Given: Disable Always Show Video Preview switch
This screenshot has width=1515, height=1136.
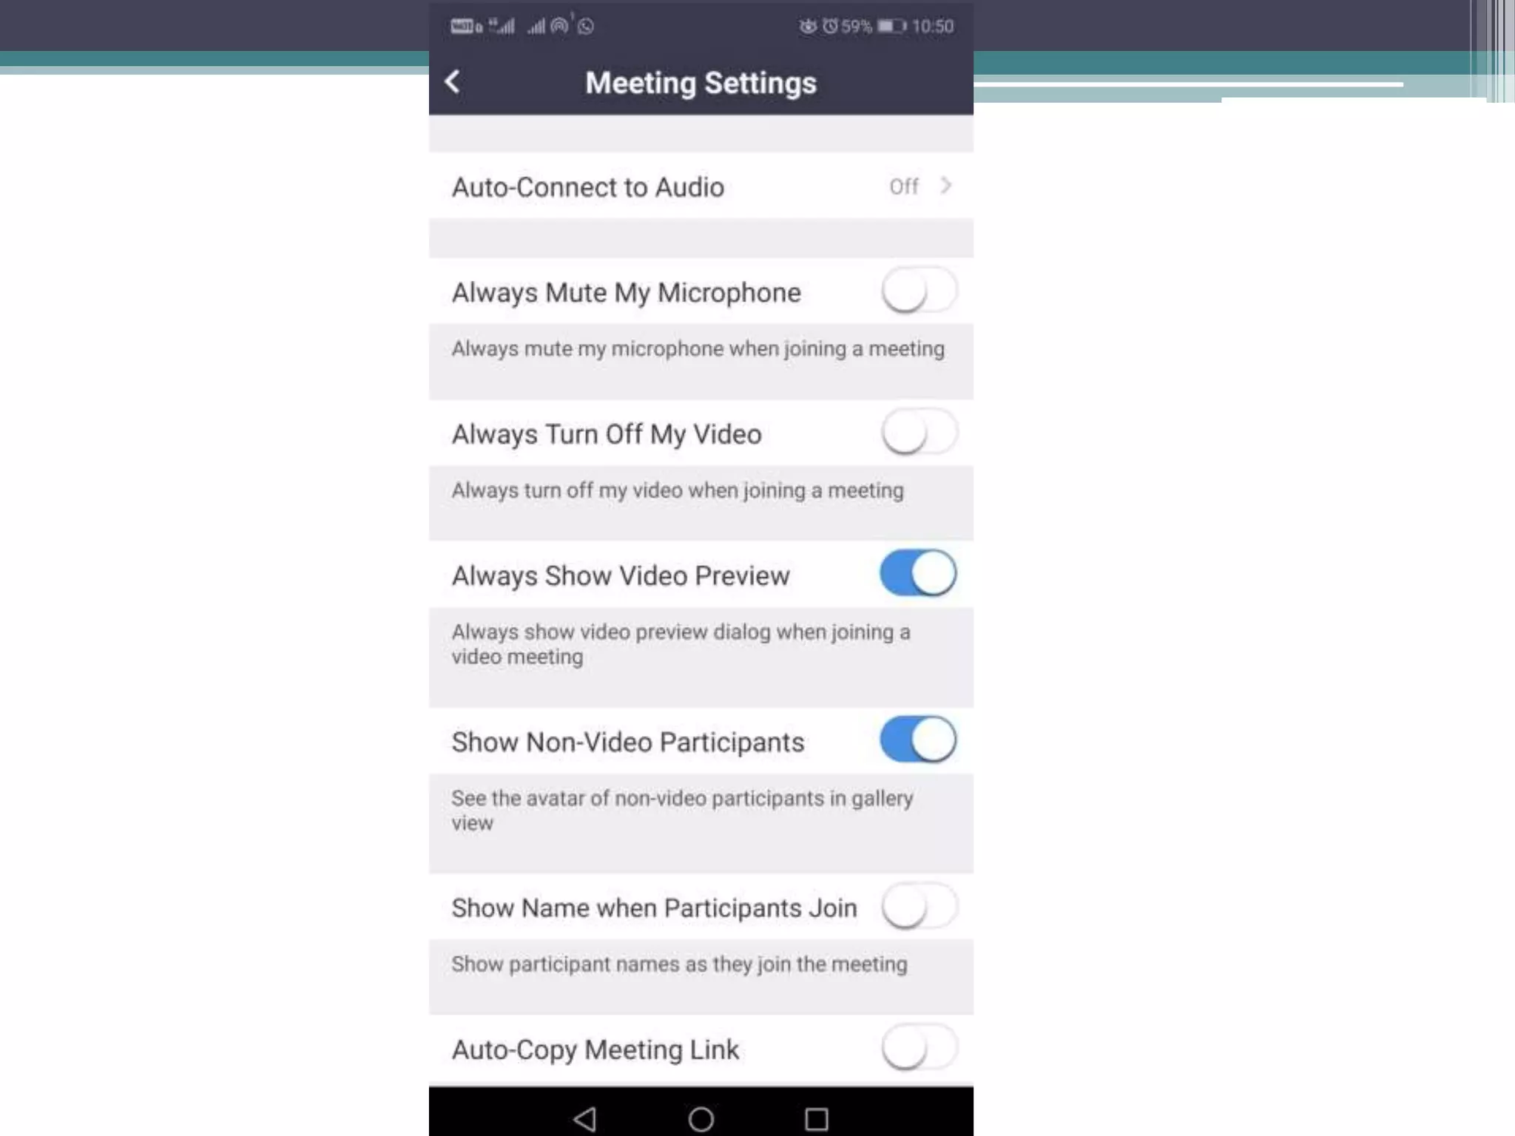Looking at the screenshot, I should click(918, 574).
